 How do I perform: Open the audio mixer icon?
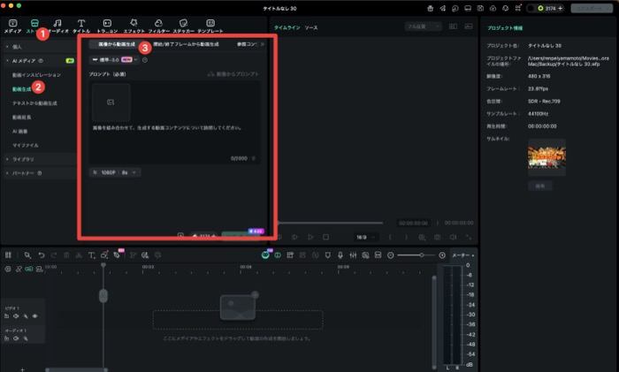(x=353, y=255)
